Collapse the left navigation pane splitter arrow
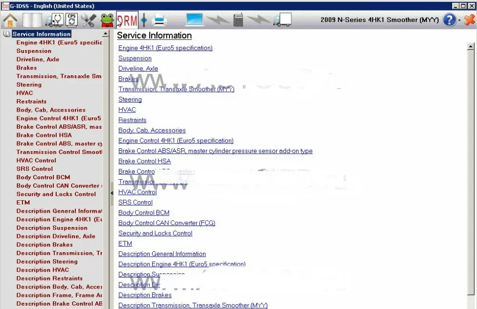Image resolution: width=477 pixels, height=309 pixels. pos(112,193)
